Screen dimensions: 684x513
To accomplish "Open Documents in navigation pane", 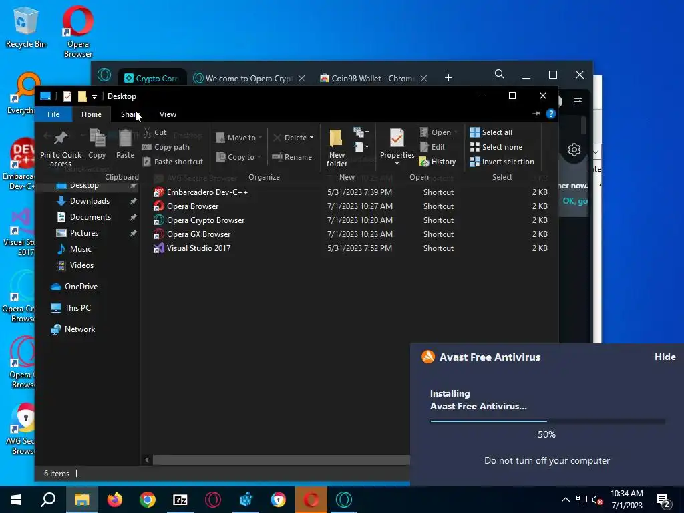I will (90, 217).
